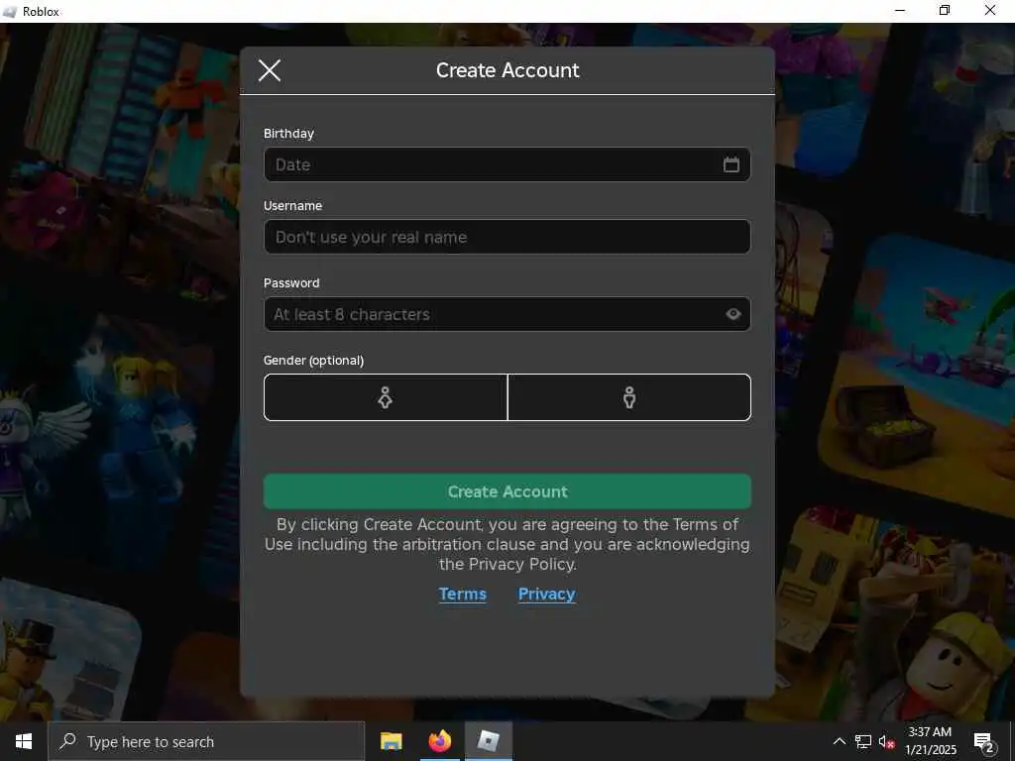Open the taskbar clock and date

click(x=930, y=741)
